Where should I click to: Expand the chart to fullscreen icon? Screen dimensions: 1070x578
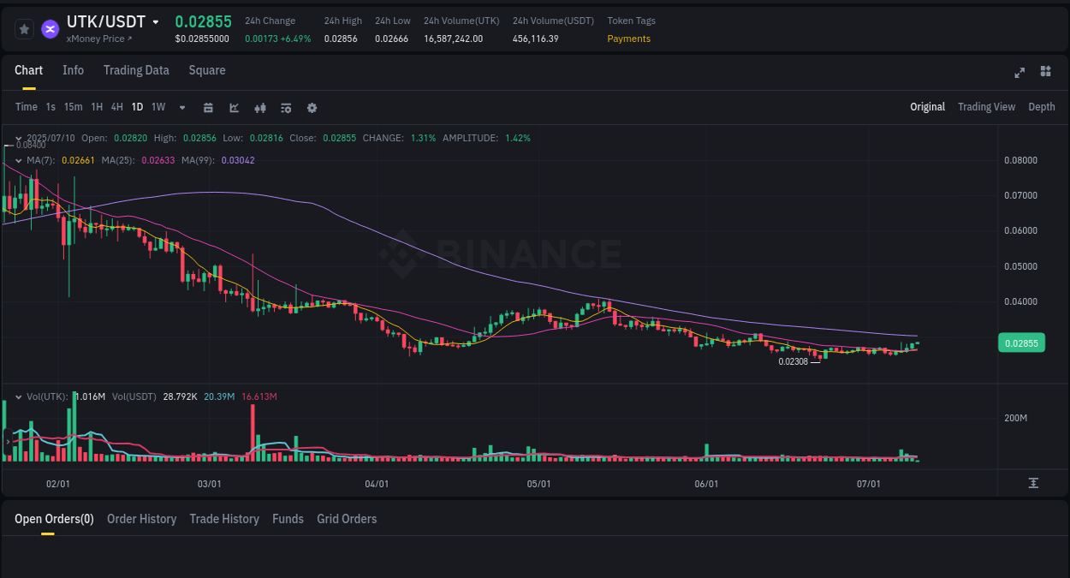click(1019, 73)
